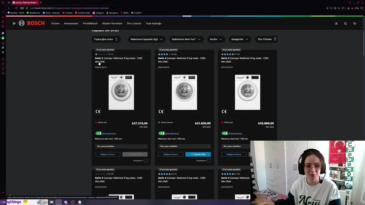Expand Öne çıkan özellikler for WAN24200TR
Screen dimensions: 365x205
tap(184, 146)
